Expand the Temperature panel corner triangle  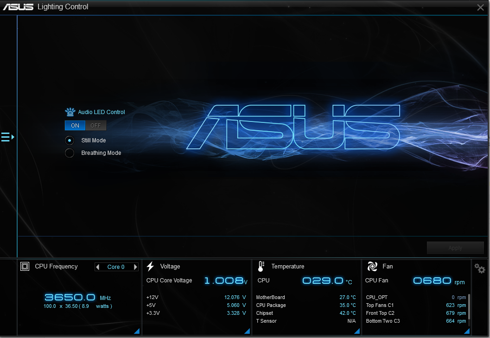(x=357, y=331)
